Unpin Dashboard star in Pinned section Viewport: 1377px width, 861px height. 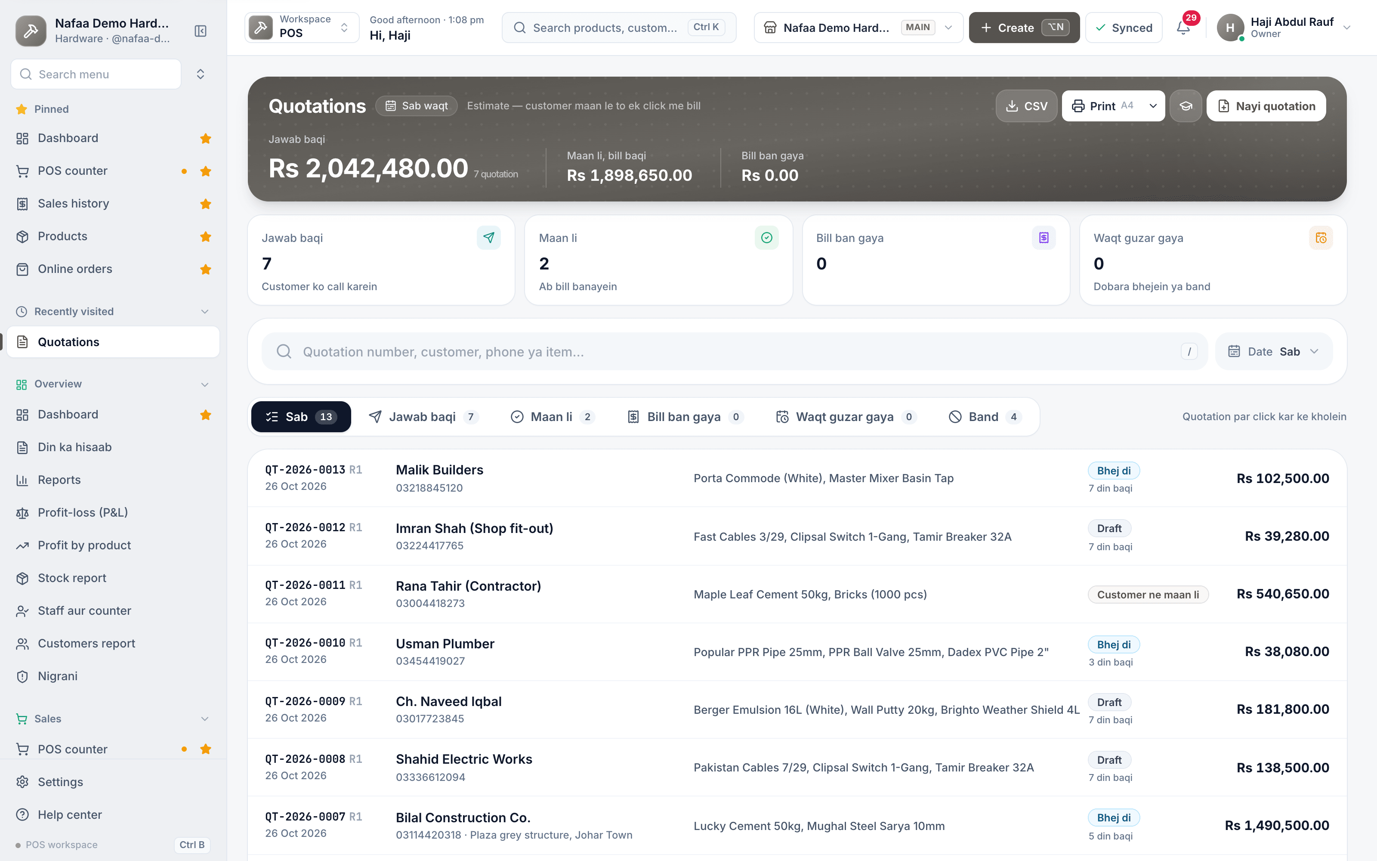(205, 138)
